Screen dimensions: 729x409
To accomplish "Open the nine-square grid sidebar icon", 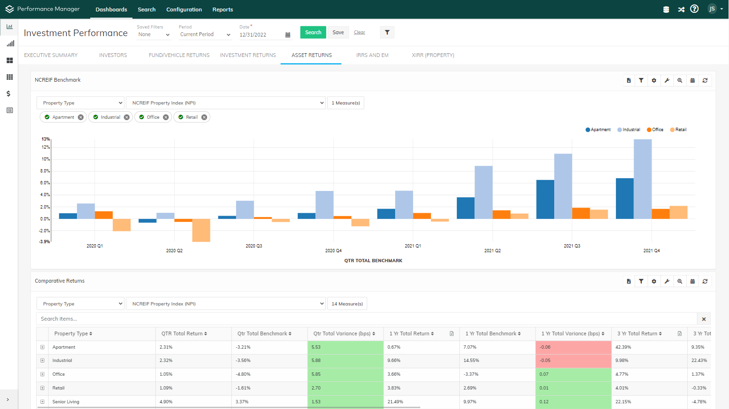I will [x=9, y=77].
